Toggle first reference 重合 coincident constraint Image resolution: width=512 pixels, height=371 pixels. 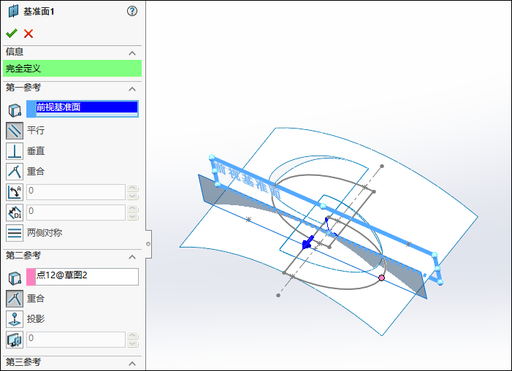[15, 172]
